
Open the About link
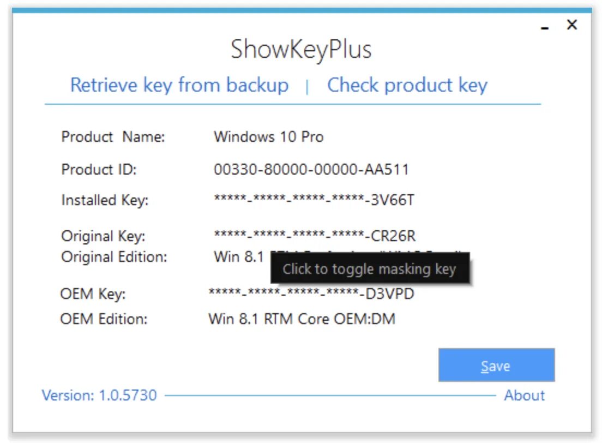click(x=524, y=395)
